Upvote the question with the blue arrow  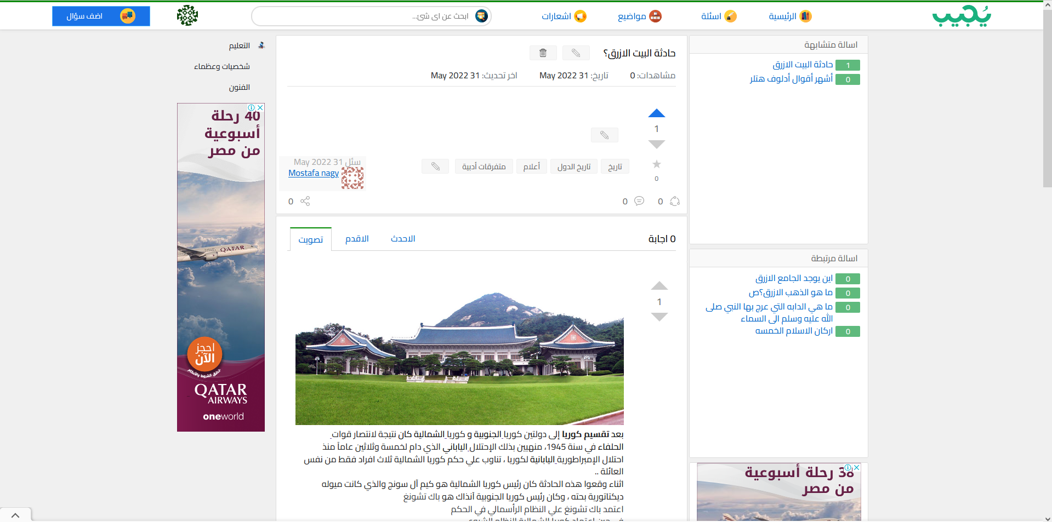pos(656,113)
